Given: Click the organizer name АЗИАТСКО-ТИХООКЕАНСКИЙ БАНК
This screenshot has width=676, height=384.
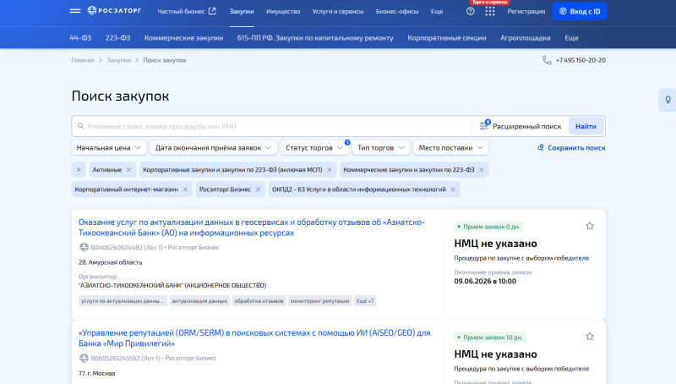Looking at the screenshot, I should [172, 285].
